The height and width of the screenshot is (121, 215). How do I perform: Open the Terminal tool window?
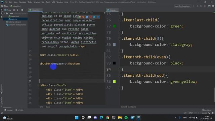[x=8, y=110]
